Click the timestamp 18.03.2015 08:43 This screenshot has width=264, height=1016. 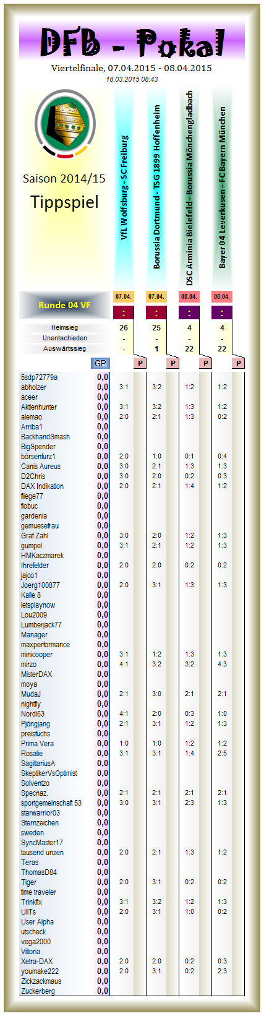(132, 79)
